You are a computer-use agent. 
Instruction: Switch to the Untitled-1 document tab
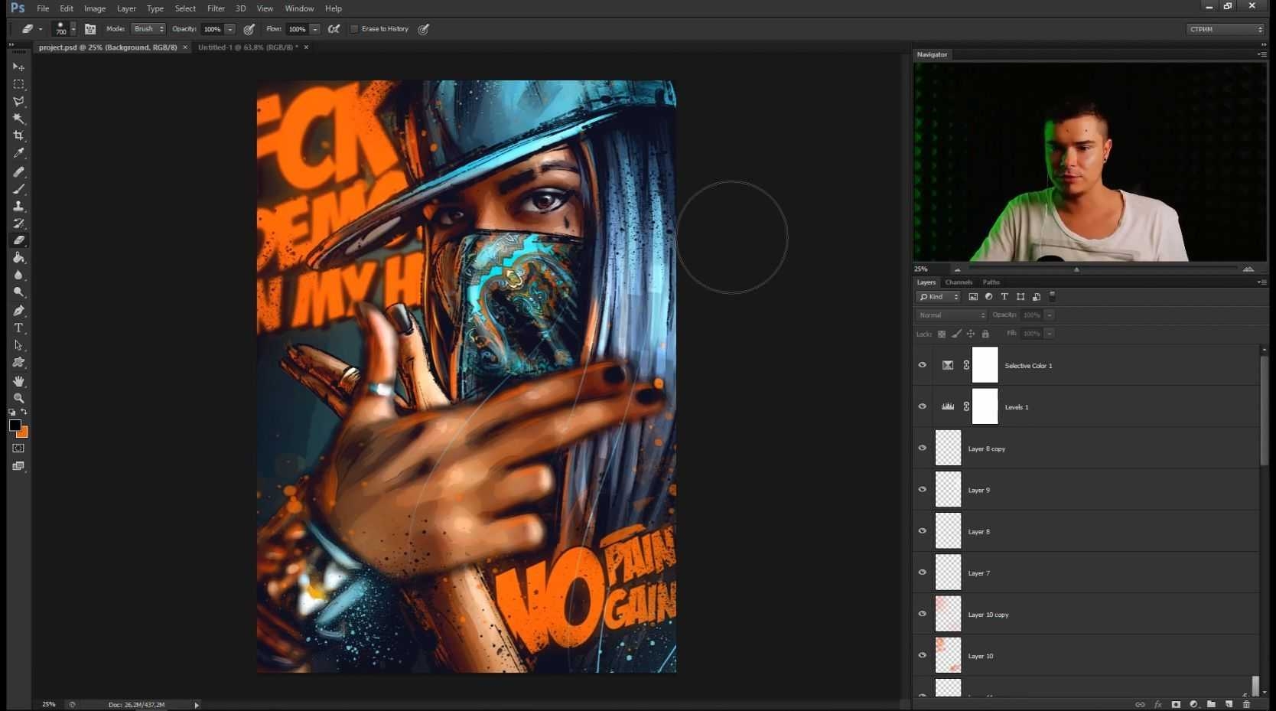coord(248,47)
